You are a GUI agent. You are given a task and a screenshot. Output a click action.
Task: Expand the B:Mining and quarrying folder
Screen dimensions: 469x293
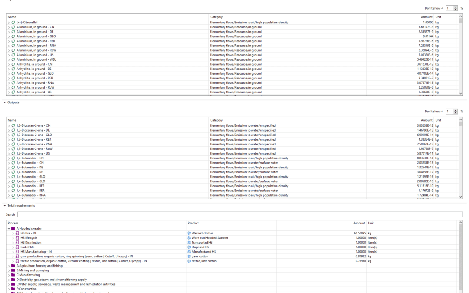click(9, 270)
